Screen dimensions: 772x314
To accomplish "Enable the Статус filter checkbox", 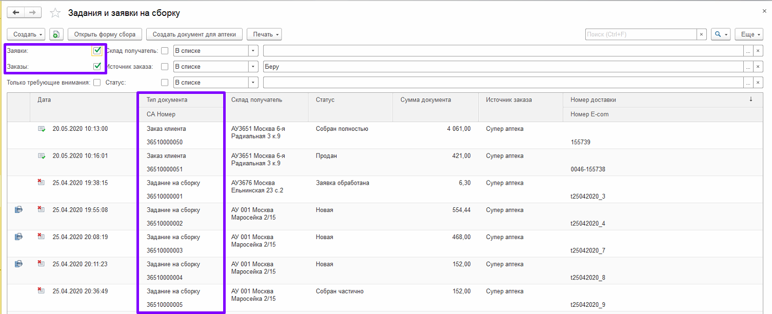I will [165, 83].
